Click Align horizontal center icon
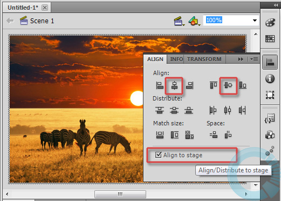281x201 pixels. (174, 85)
